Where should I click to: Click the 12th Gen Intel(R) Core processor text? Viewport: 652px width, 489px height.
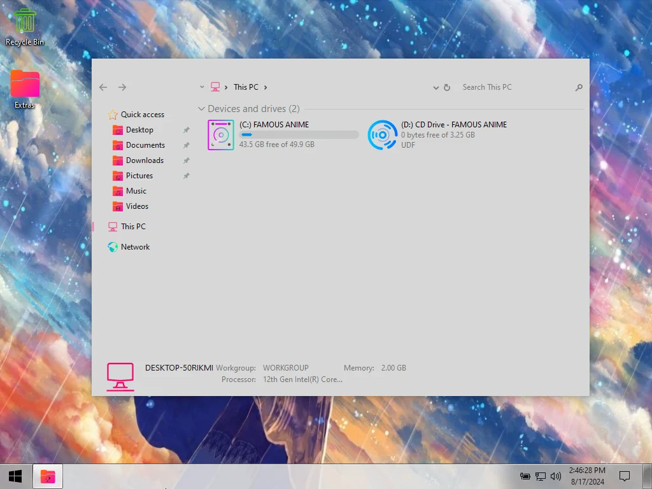[302, 379]
